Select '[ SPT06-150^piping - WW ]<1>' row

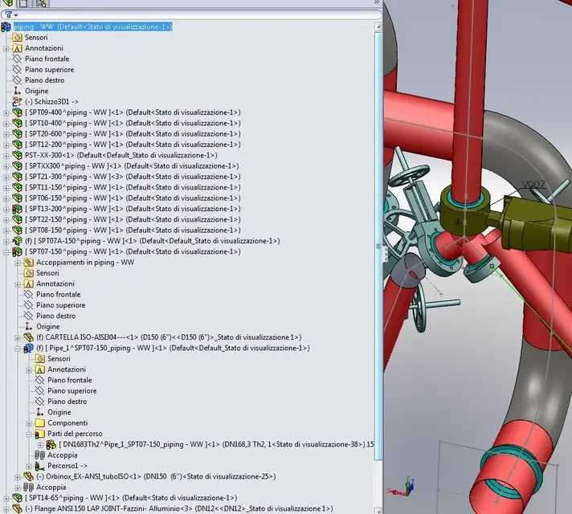(x=133, y=198)
